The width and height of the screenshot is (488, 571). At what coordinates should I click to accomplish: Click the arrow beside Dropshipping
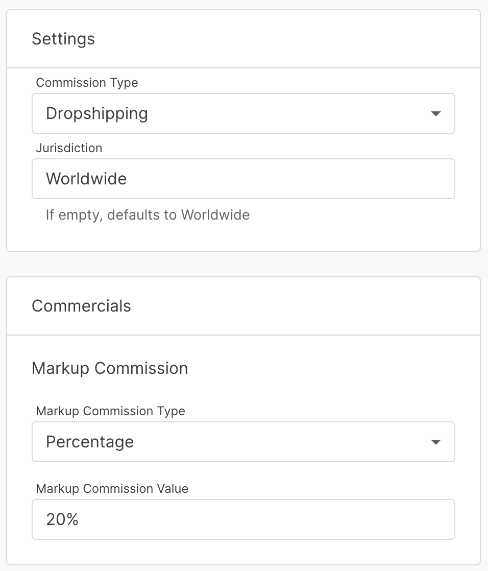435,113
